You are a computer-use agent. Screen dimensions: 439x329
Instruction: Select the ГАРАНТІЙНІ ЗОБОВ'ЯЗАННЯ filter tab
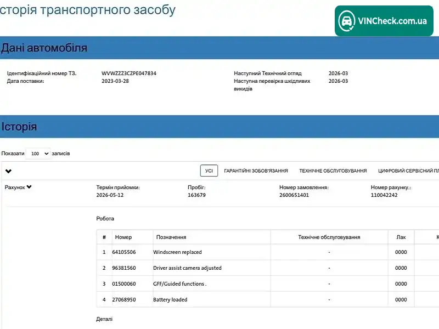pyautogui.click(x=256, y=171)
